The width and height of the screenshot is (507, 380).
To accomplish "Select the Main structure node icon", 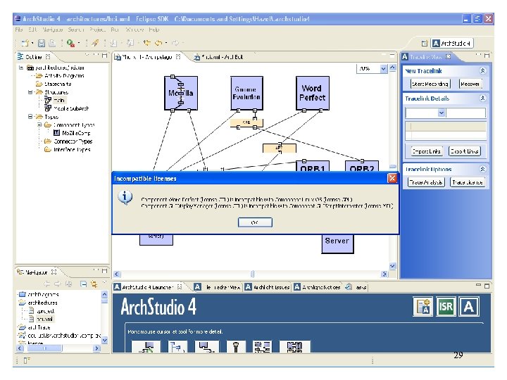I will tap(48, 100).
